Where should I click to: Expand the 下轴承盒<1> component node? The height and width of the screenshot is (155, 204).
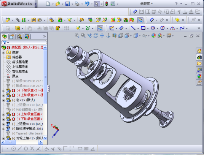[x=4, y=91]
